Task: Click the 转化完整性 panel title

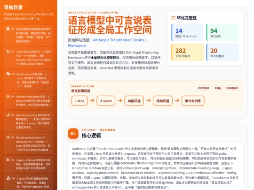Action: [x=187, y=18]
